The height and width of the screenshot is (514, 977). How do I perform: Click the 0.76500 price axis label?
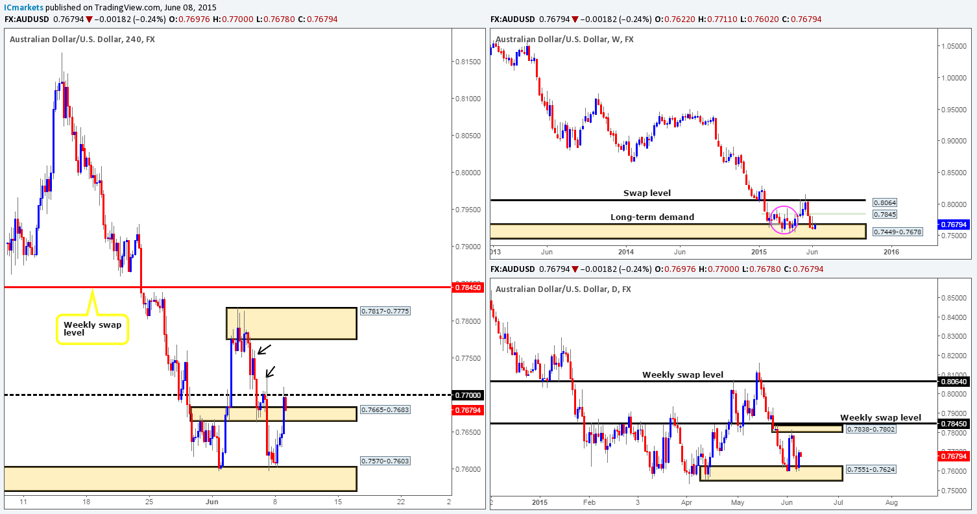(x=466, y=432)
